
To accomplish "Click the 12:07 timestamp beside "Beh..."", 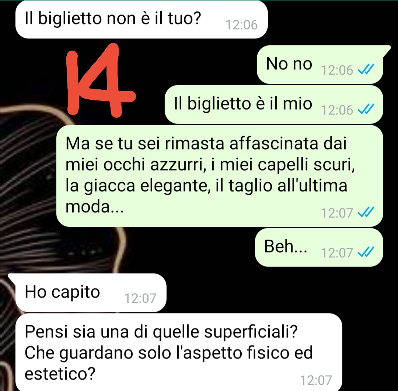I will 337,253.
